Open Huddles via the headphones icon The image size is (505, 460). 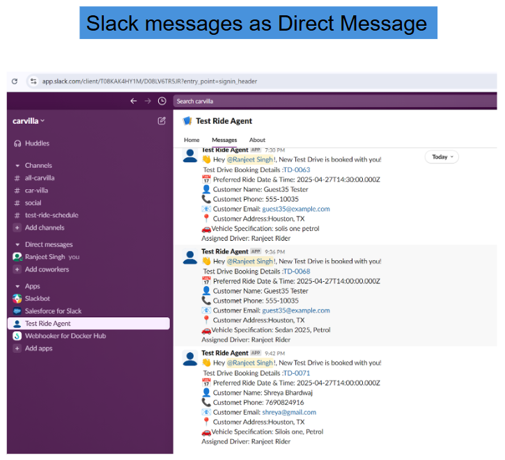pyautogui.click(x=17, y=143)
